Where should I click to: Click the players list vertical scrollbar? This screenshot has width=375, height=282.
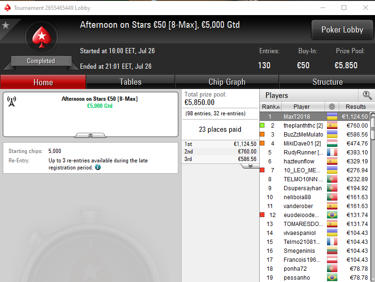pos(372,196)
